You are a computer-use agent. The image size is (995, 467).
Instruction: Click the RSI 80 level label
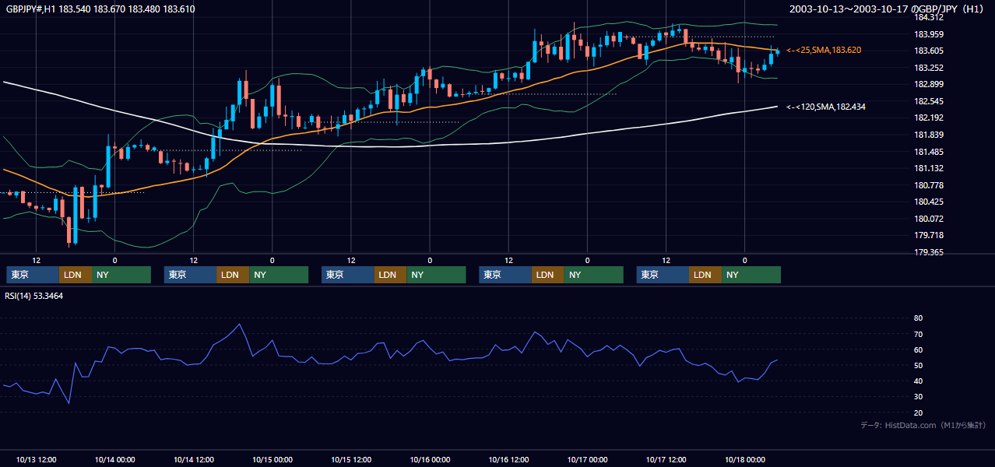click(x=918, y=318)
